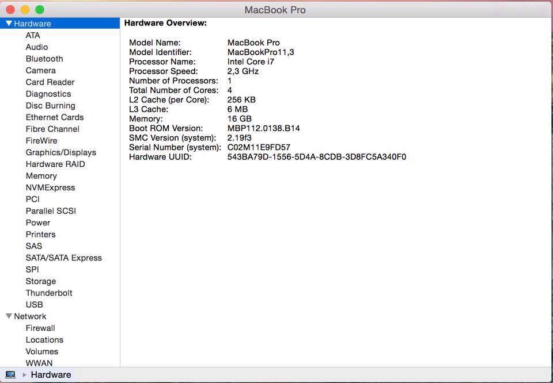Viewport: 553px width, 383px height.
Task: Select the USB sidebar entry
Action: [34, 305]
